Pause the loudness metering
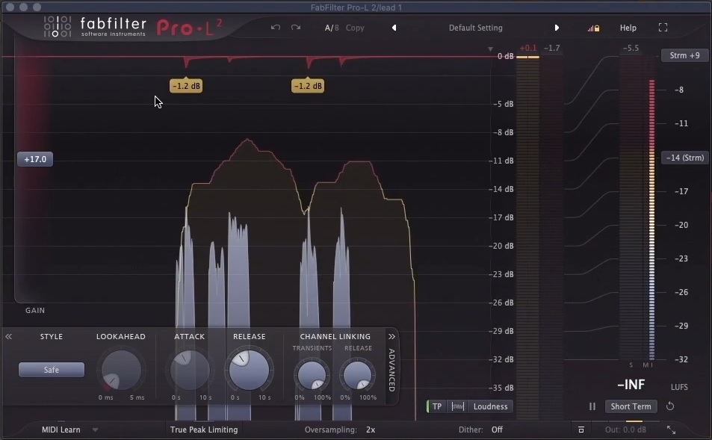 tap(592, 406)
